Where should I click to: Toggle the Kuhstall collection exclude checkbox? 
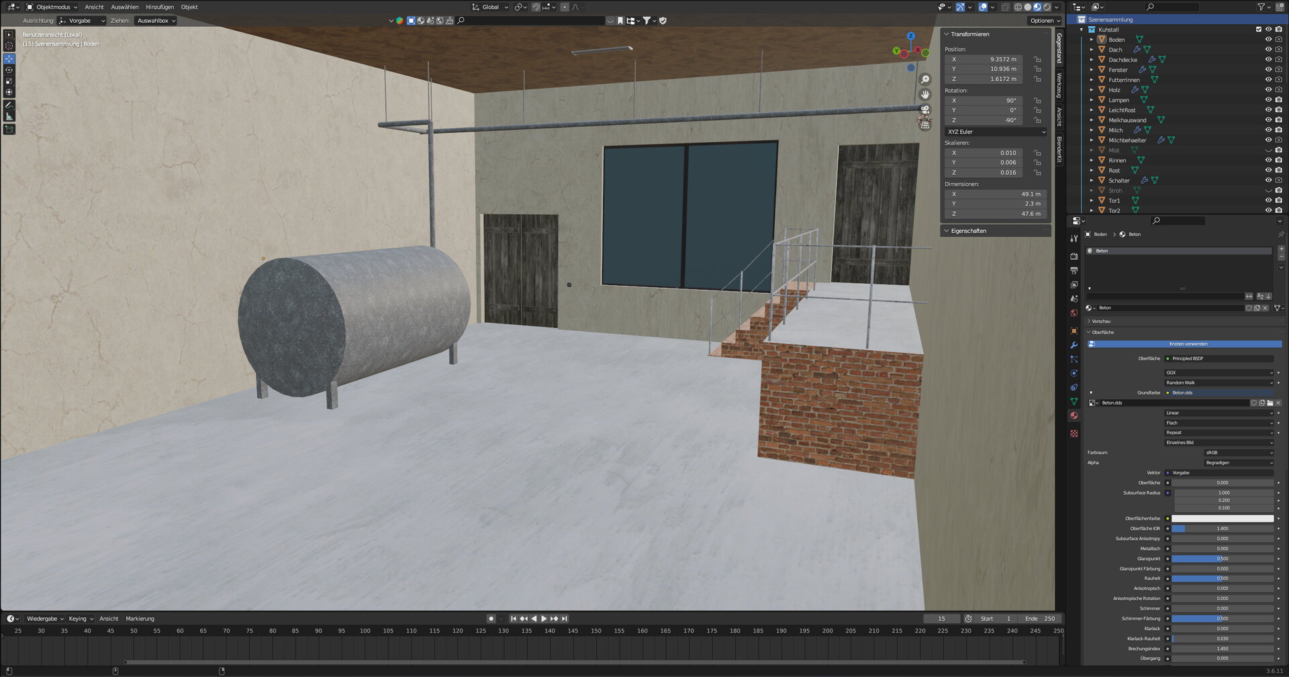tap(1258, 30)
